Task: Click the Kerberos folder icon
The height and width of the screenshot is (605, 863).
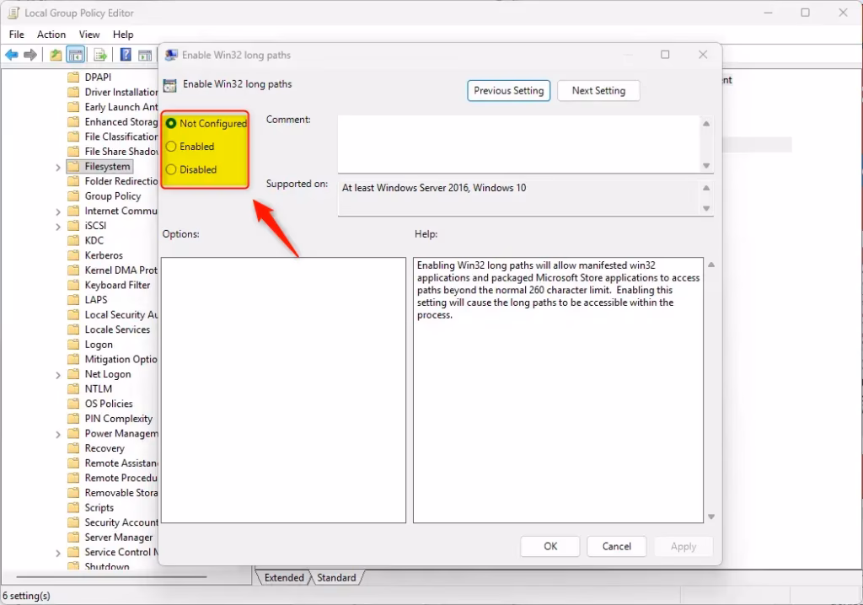Action: (73, 255)
